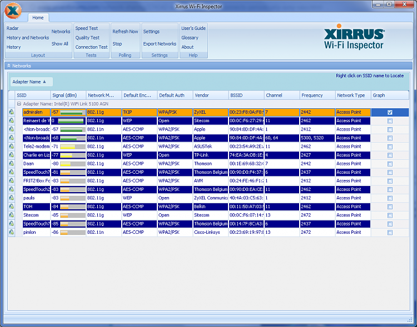Viewport: 417px width, 327px height.
Task: Click the orange signal bar for pimlon
Action: (73, 233)
